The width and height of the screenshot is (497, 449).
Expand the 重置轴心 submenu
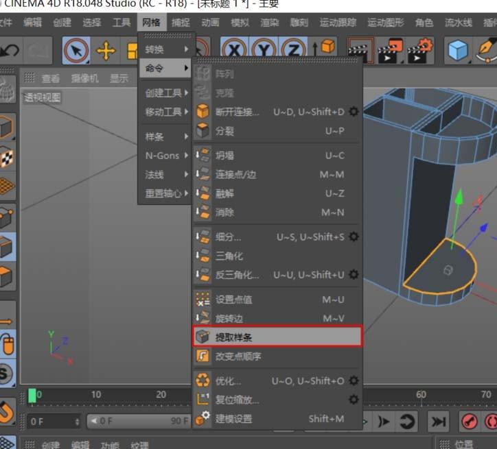coord(165,193)
